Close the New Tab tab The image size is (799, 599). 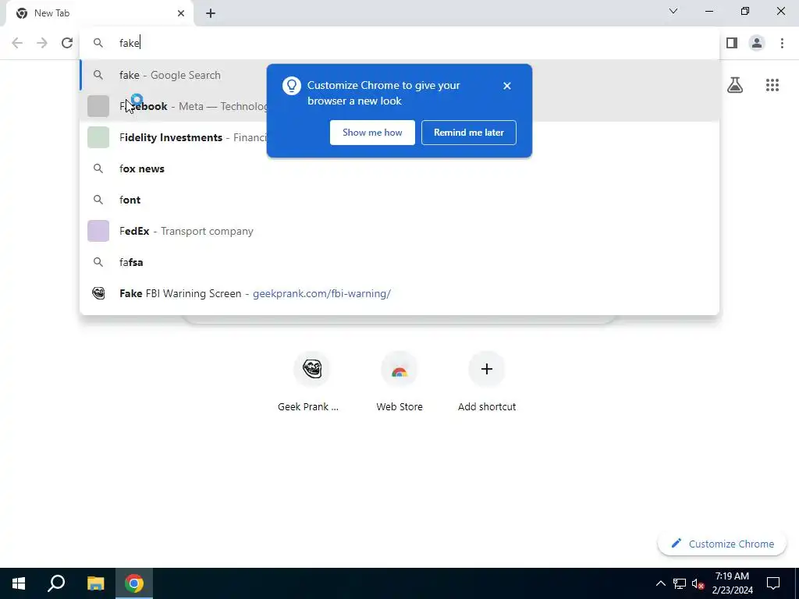[x=181, y=13]
